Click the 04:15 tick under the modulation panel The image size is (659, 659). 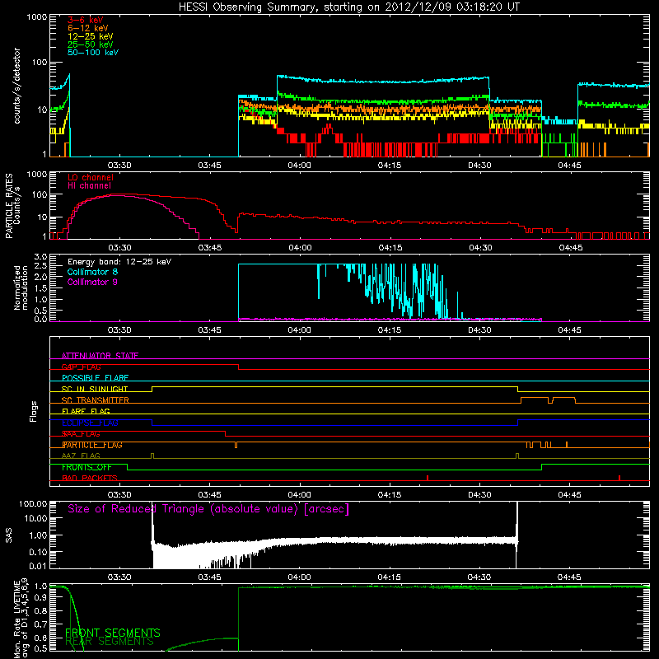click(389, 330)
